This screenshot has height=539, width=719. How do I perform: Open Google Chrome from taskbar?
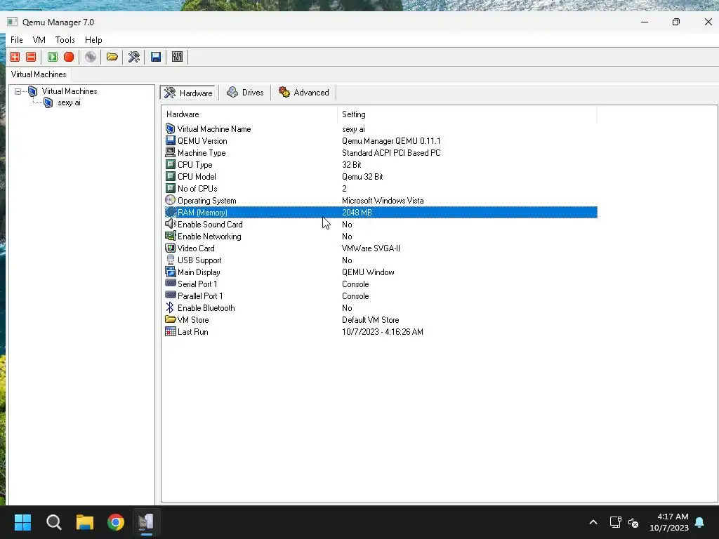pos(116,522)
